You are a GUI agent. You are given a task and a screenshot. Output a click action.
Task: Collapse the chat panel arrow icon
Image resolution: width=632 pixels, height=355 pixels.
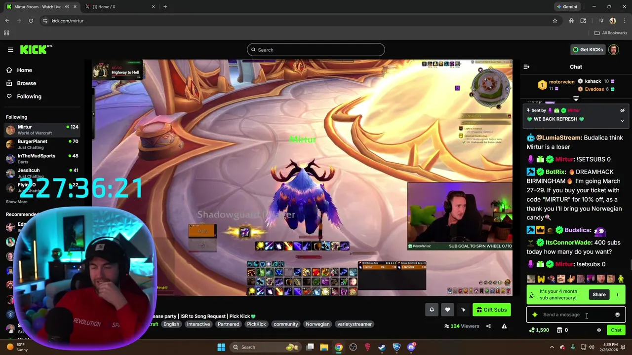[526, 67]
